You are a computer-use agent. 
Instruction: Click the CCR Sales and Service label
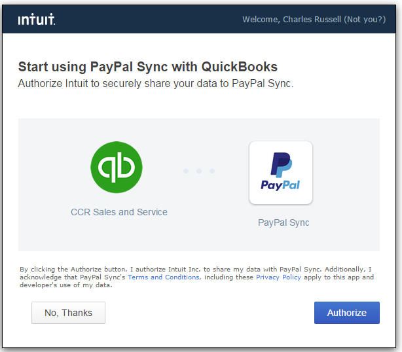[119, 212]
